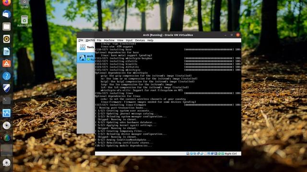
Task: Close the Arch VirtualBox window
Action: tap(238, 35)
